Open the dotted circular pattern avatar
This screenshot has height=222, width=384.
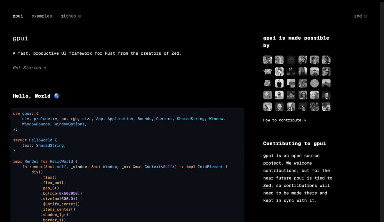(315, 83)
